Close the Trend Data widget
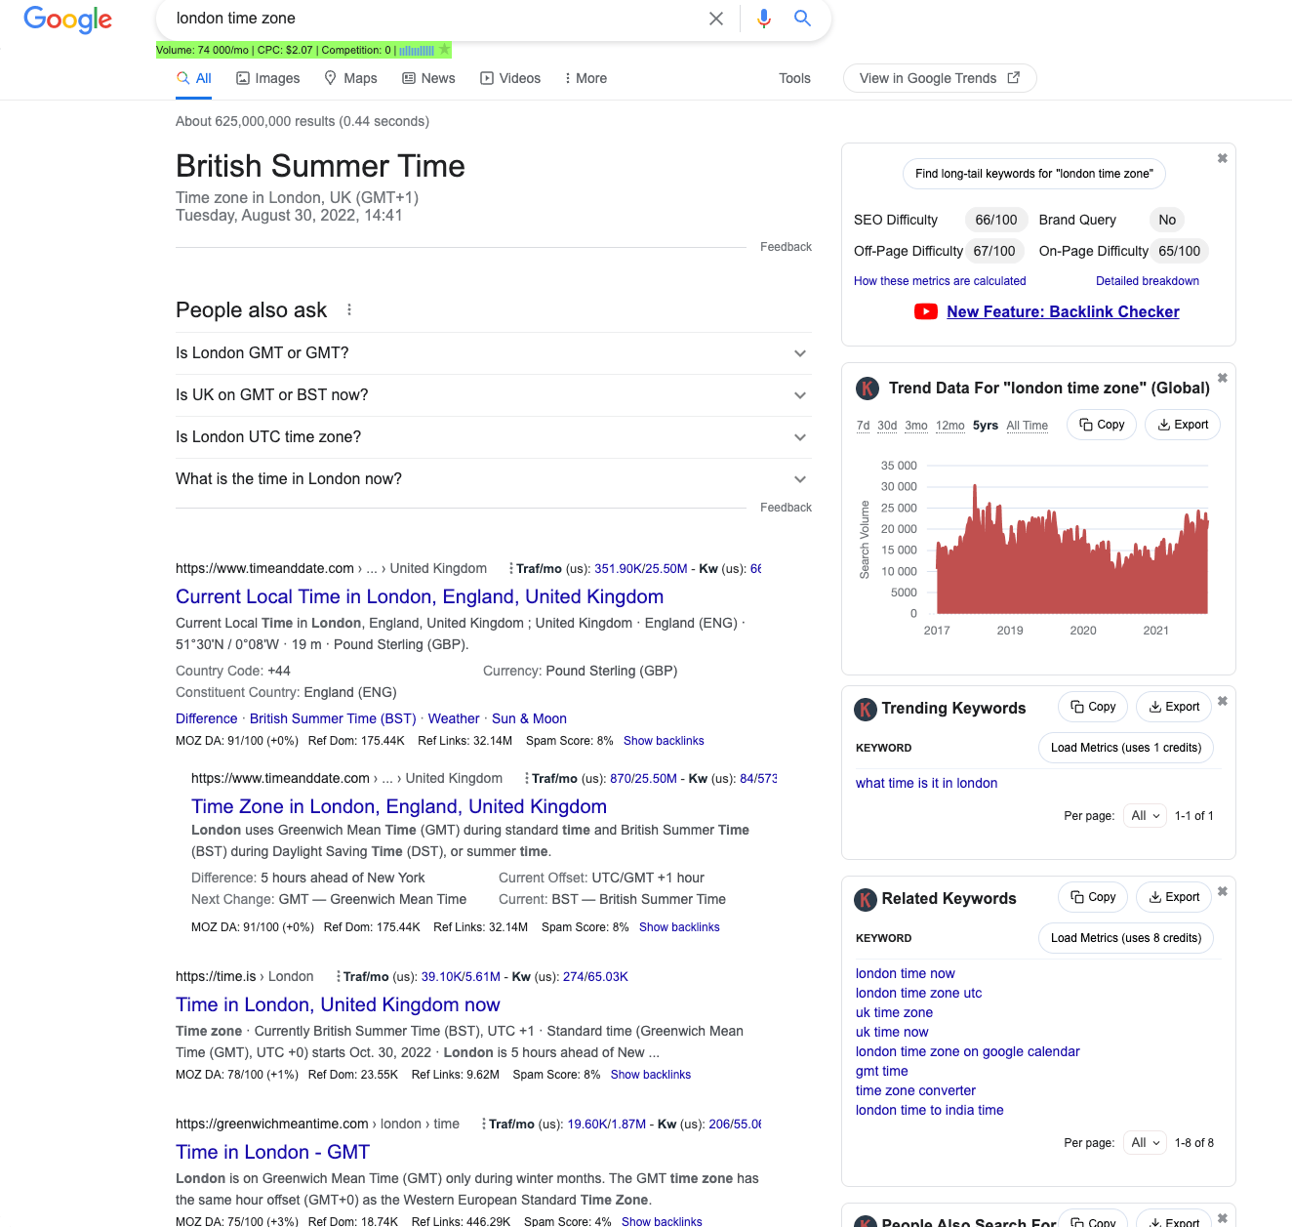This screenshot has width=1292, height=1227. pyautogui.click(x=1222, y=378)
